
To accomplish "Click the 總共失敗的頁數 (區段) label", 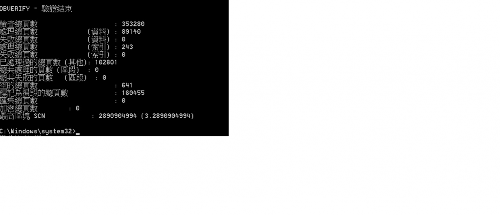I will click(x=43, y=78).
